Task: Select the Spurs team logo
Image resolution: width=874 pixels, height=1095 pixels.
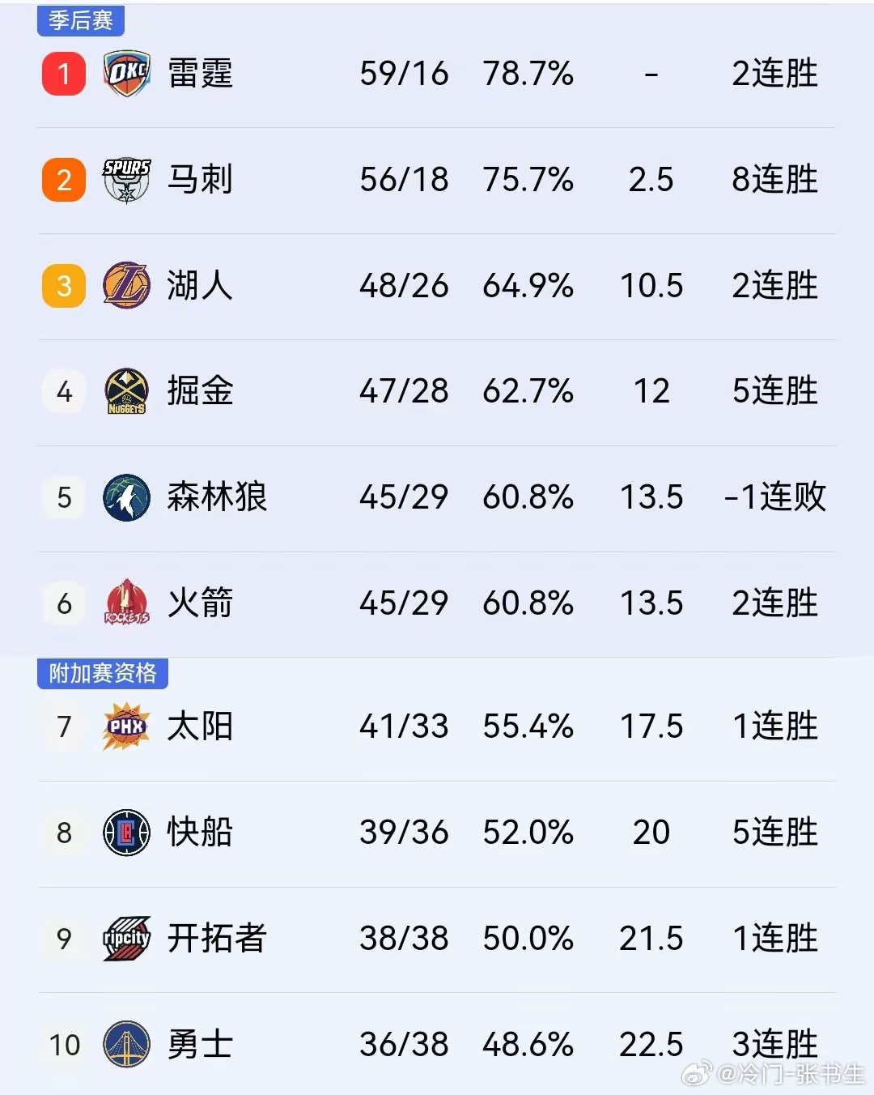Action: (125, 180)
